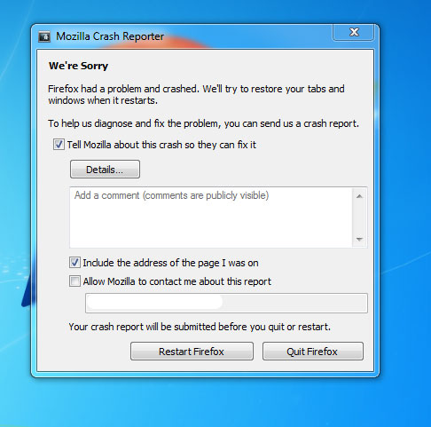This screenshot has height=427, width=431.
Task: Click the comment box vertical scrollbar track
Action: click(x=359, y=217)
